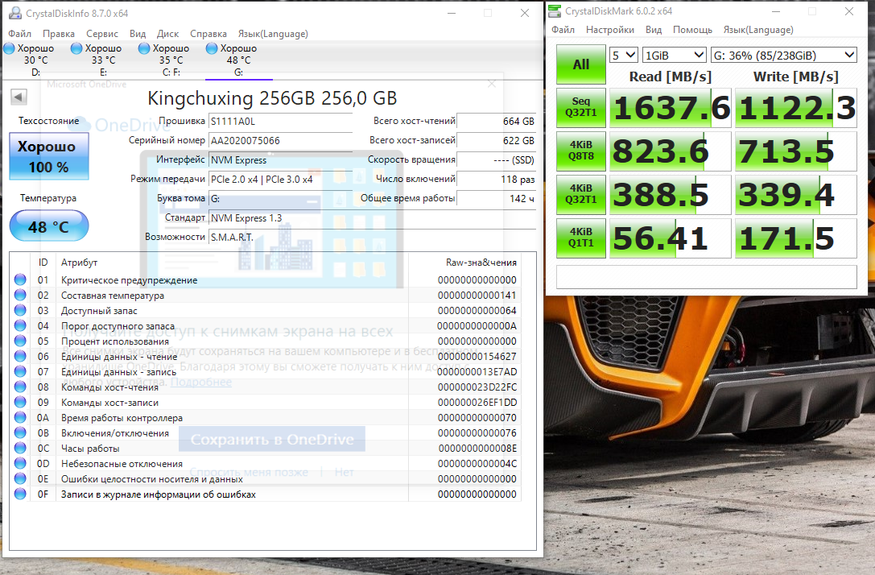Click status orb for Команды хост-записи
The height and width of the screenshot is (575, 875).
[x=20, y=402]
